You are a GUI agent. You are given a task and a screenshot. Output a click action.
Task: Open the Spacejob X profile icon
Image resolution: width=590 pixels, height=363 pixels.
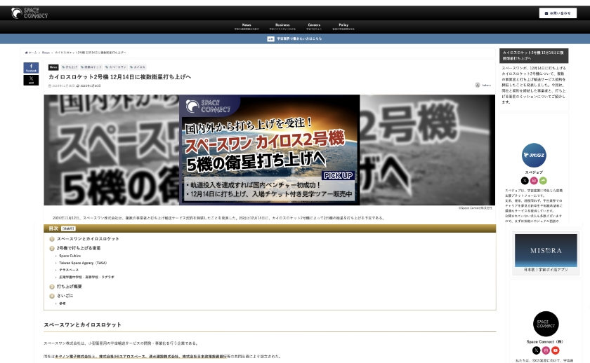(525, 181)
